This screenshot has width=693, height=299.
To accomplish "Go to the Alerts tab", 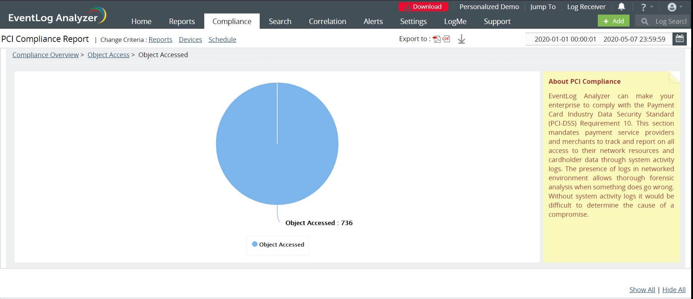I will tap(373, 21).
